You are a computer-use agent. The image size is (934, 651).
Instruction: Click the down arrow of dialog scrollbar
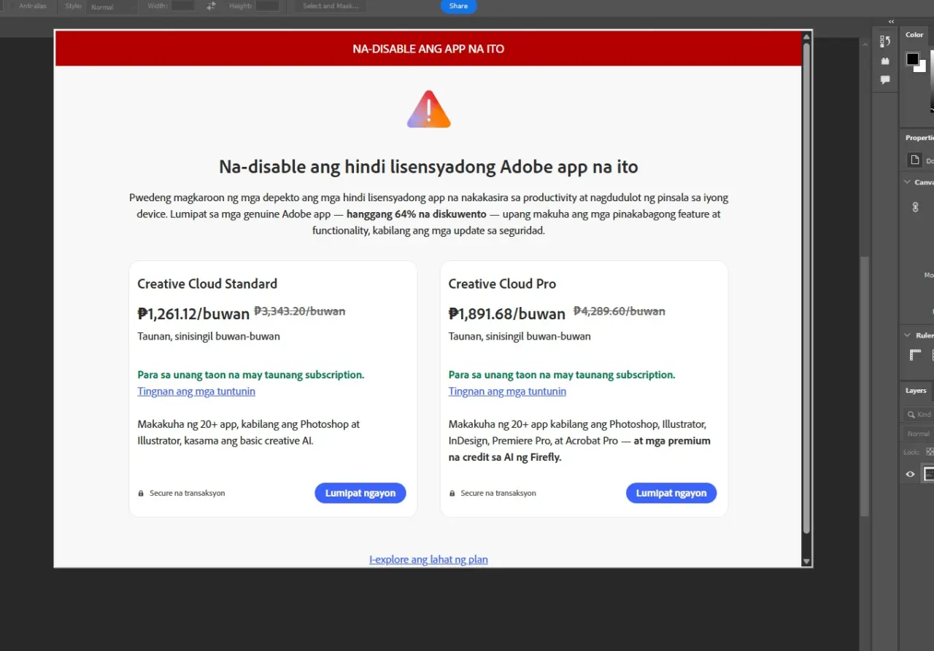tap(806, 561)
